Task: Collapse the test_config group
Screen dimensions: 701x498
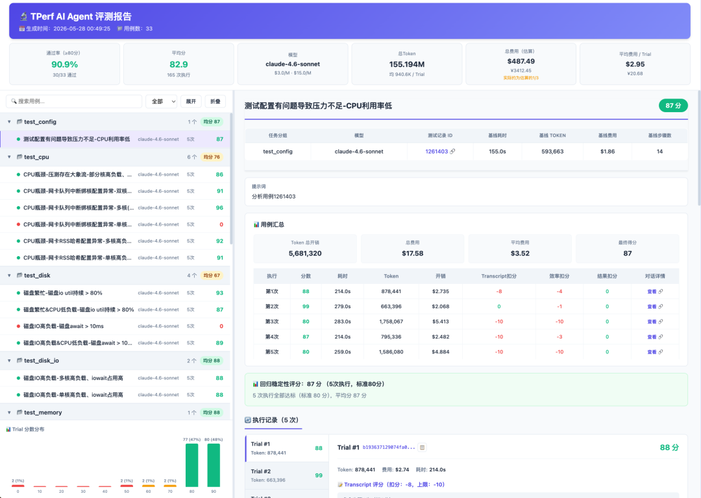Action: coord(9,121)
